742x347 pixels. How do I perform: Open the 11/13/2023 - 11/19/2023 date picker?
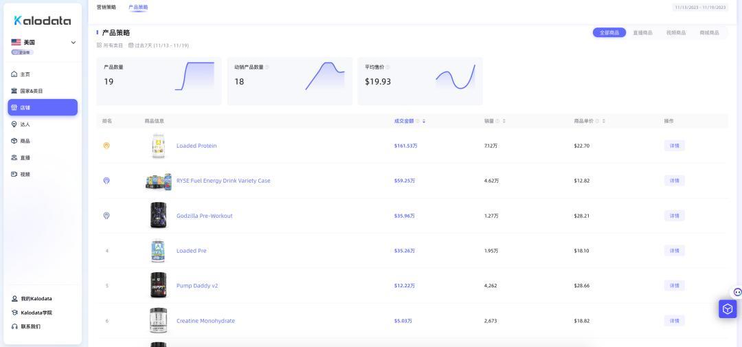click(700, 7)
